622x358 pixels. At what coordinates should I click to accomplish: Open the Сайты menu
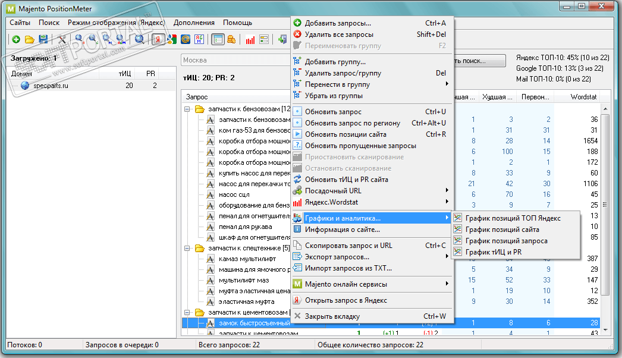click(x=20, y=23)
